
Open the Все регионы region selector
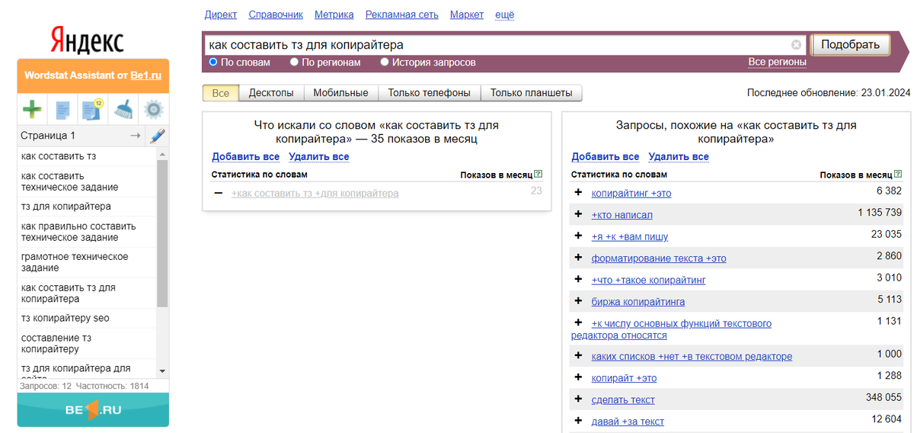tap(777, 62)
